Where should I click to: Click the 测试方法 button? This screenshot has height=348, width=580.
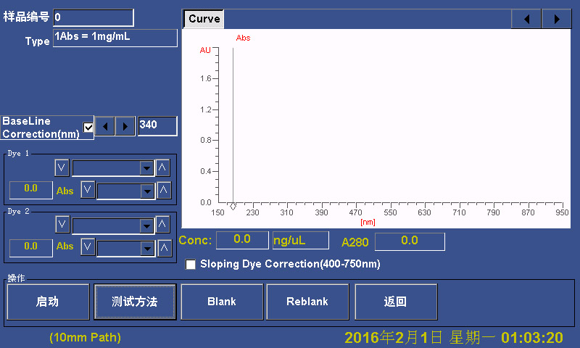coord(135,302)
